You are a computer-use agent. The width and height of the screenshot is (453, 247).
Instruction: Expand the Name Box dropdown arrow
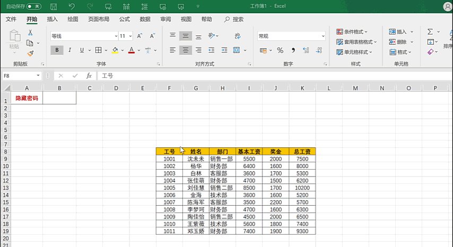38,76
